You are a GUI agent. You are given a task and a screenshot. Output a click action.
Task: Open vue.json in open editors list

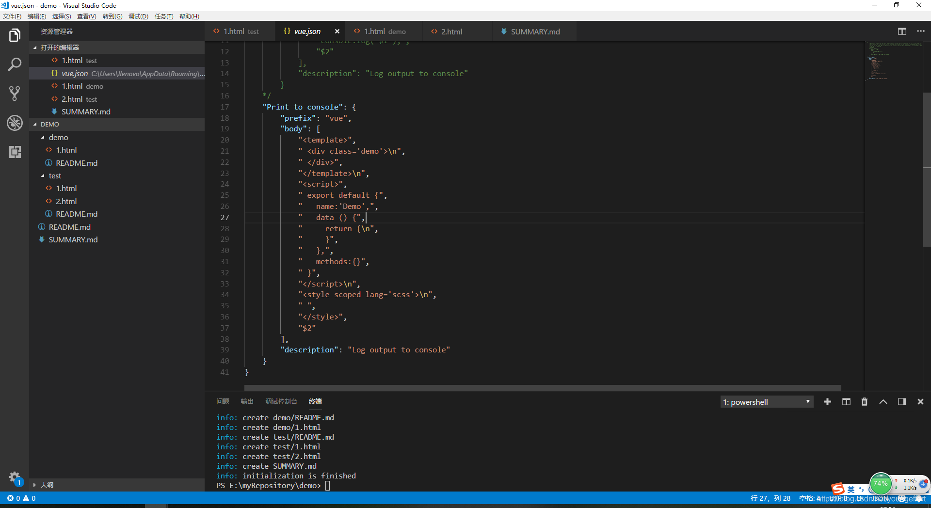117,73
